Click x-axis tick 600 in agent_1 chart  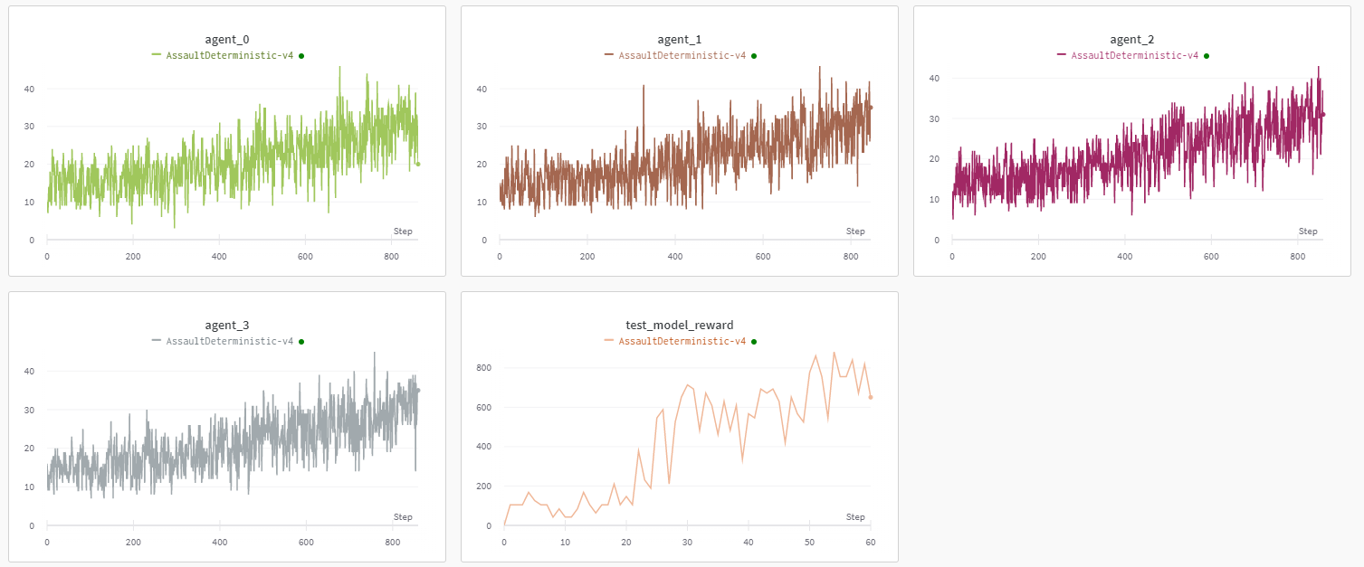tap(763, 257)
